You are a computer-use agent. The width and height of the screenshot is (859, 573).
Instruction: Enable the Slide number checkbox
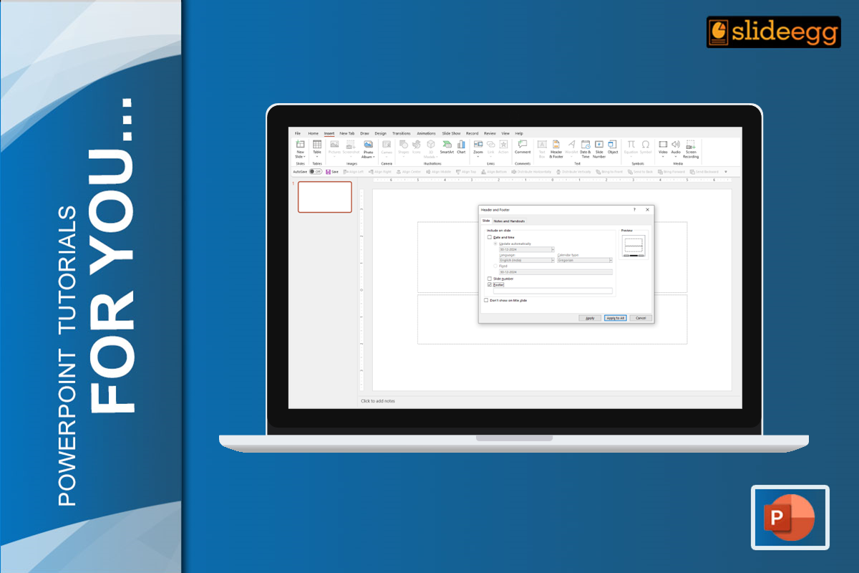click(489, 279)
